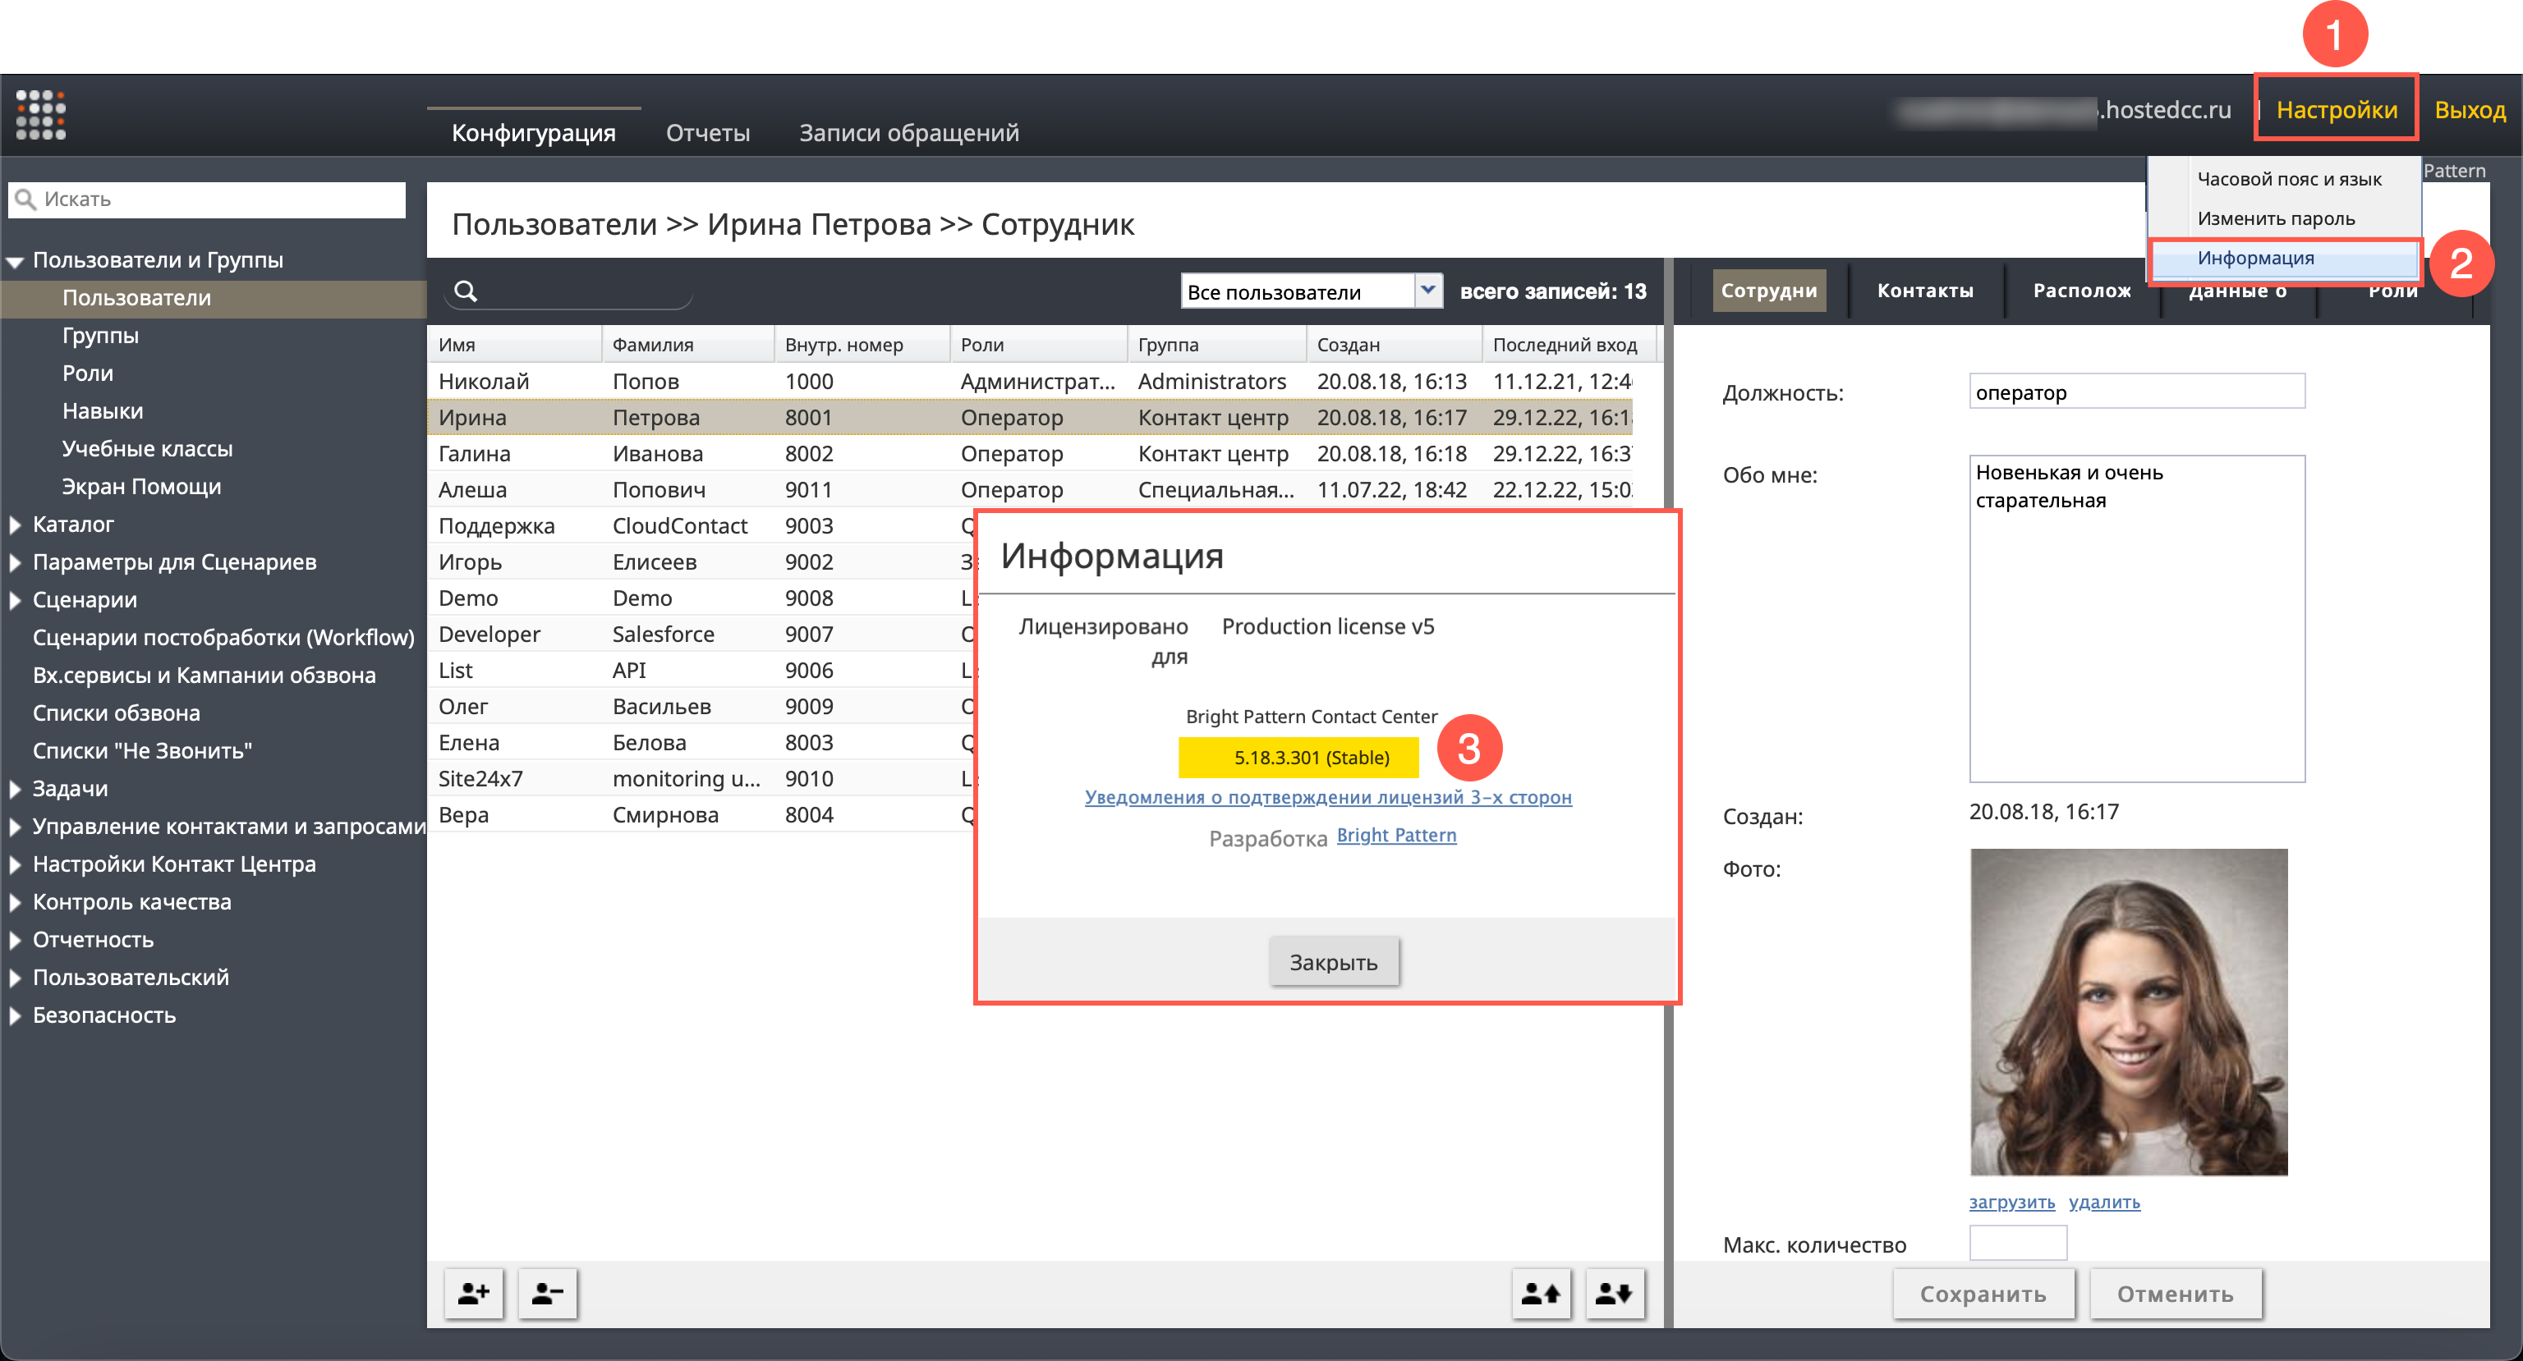Expand the Безопасность tree section

pyautogui.click(x=16, y=1015)
